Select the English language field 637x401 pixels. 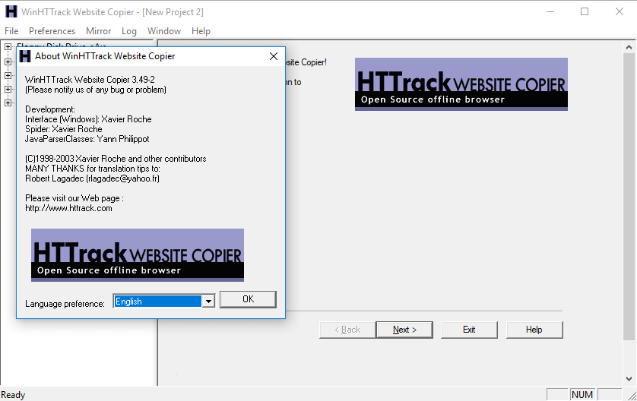(157, 302)
